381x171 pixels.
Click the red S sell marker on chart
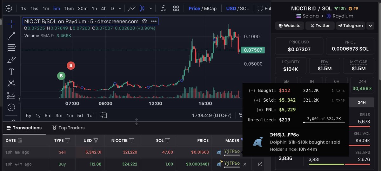tap(71, 66)
